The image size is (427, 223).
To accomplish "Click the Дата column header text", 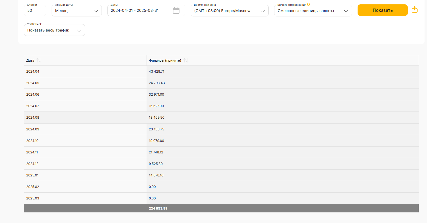I will pos(30,61).
